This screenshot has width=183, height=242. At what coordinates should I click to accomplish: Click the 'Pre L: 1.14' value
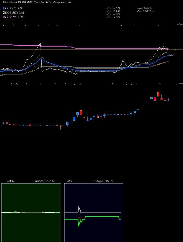(114, 14)
